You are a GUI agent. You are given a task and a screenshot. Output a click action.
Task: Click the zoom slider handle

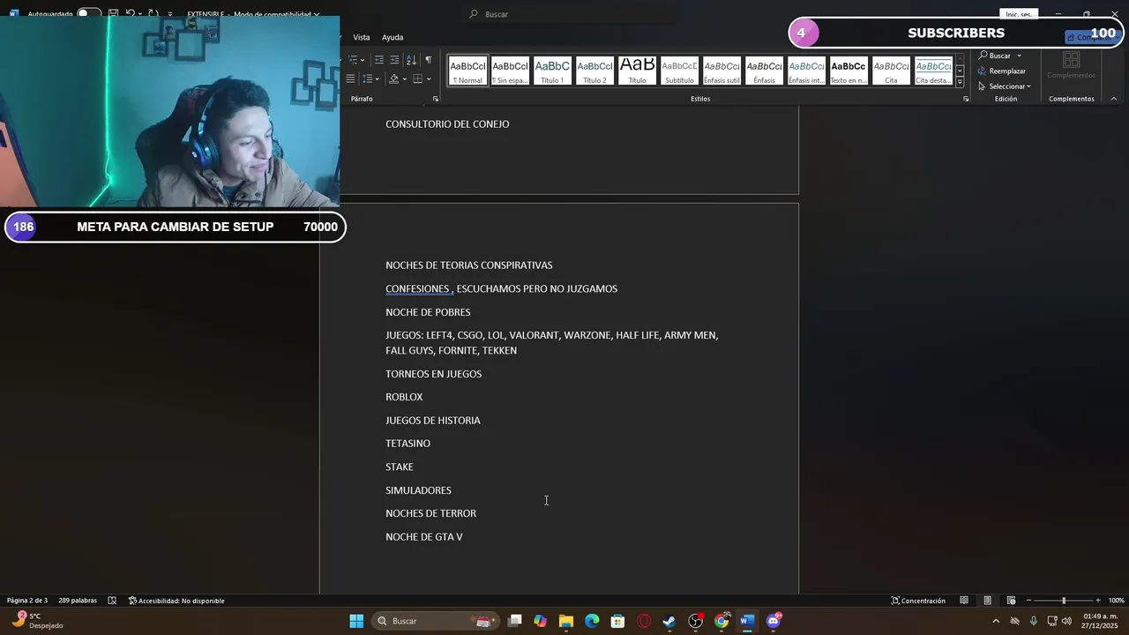1064,601
